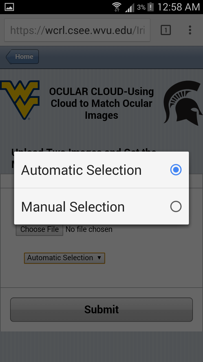Go back with the Home button
The image size is (203, 362).
click(23, 57)
